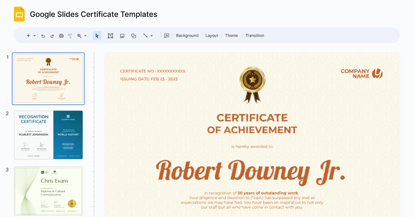Image resolution: width=414 pixels, height=217 pixels.
Task: Click the ISSUING DATE: FEB 23 - 2023 text
Action: coord(149,79)
